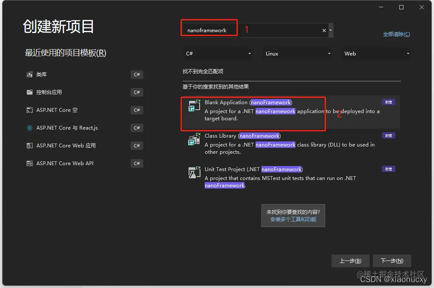
Task: Clear the search with the X button
Action: pyautogui.click(x=324, y=30)
